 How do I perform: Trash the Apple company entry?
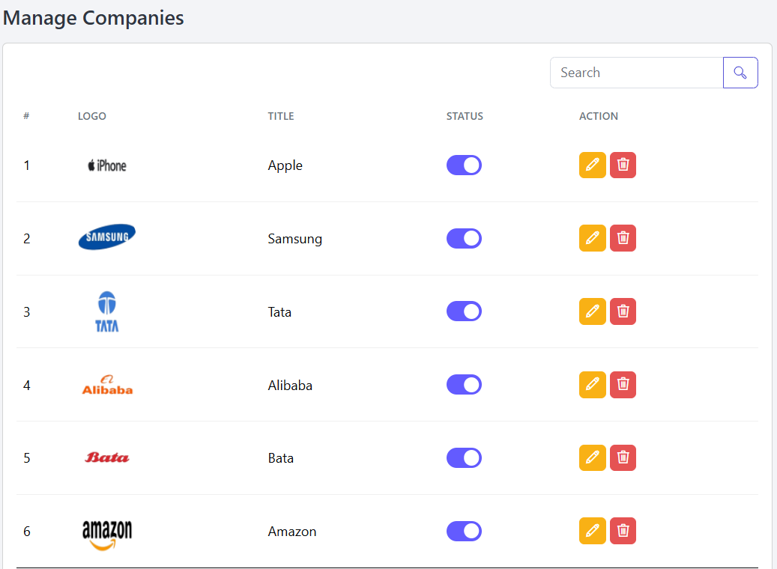tap(623, 165)
